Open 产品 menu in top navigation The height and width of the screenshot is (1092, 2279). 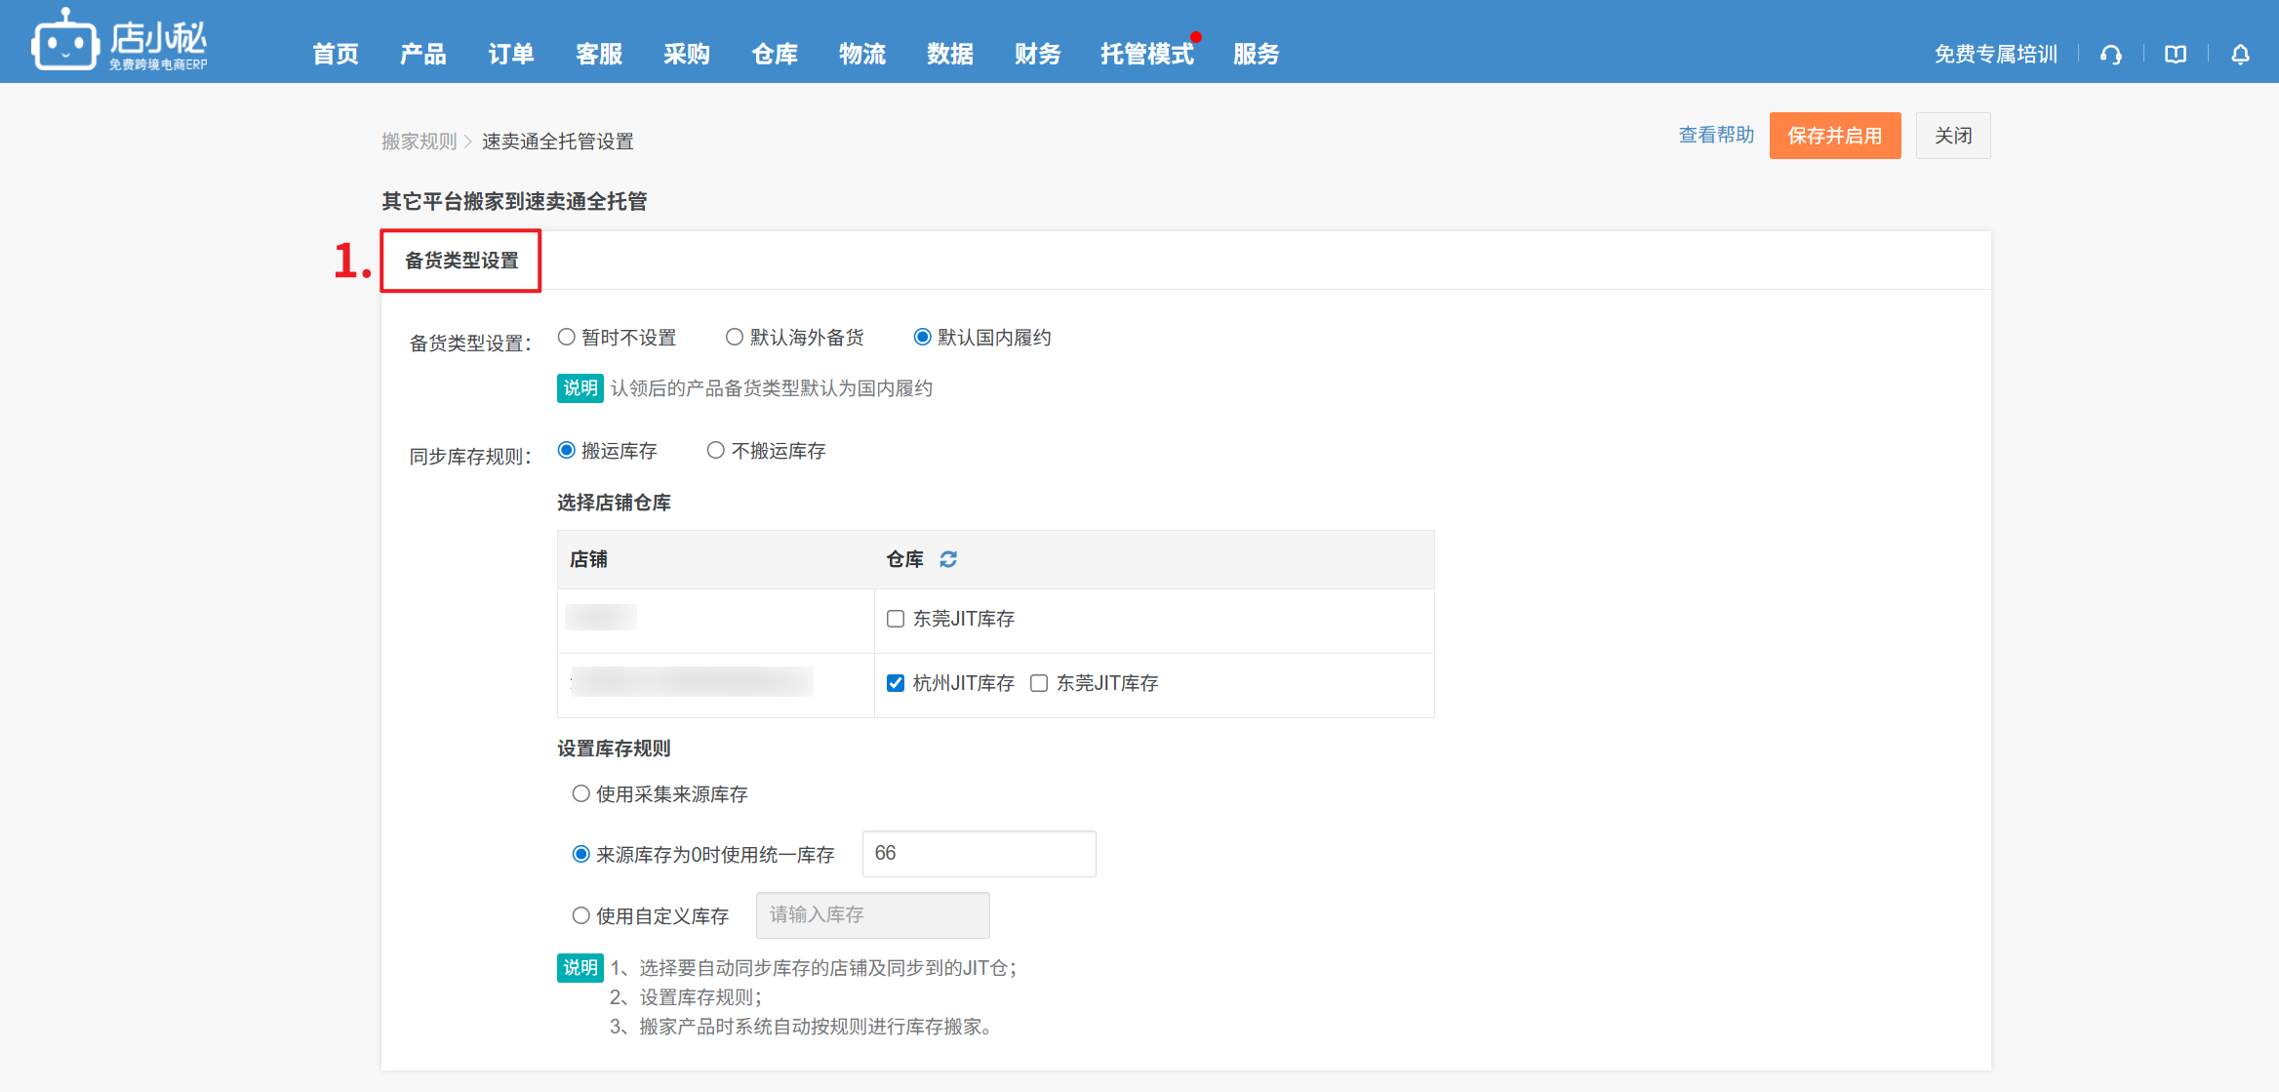point(422,55)
